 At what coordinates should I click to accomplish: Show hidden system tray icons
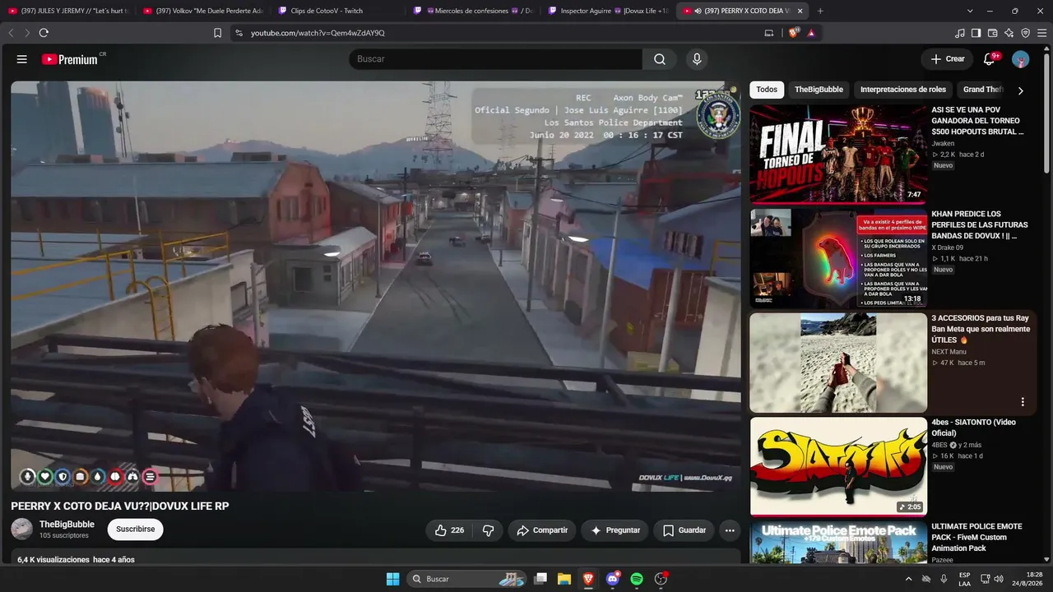[908, 579]
